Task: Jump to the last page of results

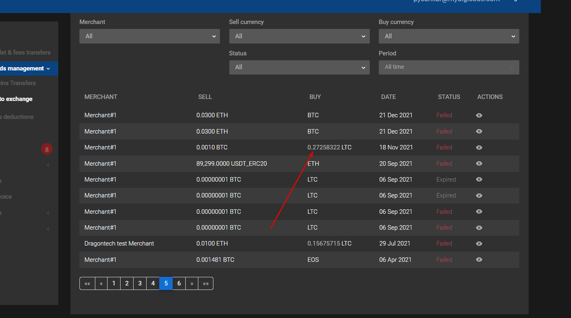Action: coord(206,283)
